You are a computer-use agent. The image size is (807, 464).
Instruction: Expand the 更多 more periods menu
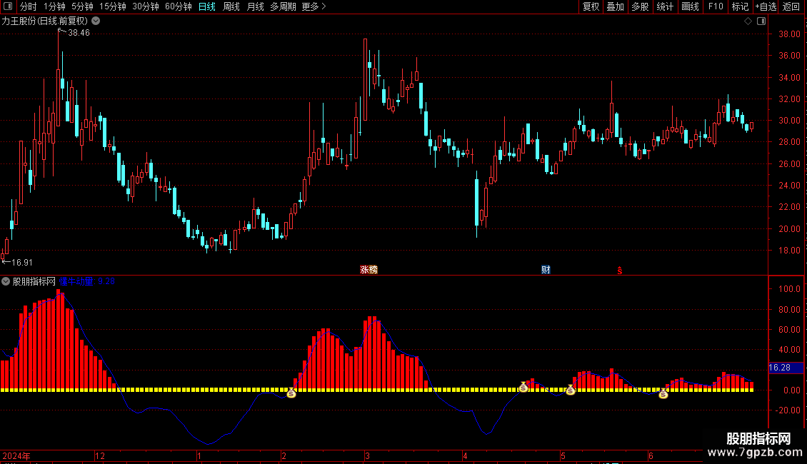[x=314, y=6]
